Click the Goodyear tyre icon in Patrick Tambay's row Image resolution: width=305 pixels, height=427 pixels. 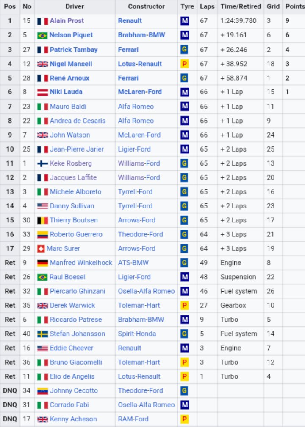[x=184, y=49]
